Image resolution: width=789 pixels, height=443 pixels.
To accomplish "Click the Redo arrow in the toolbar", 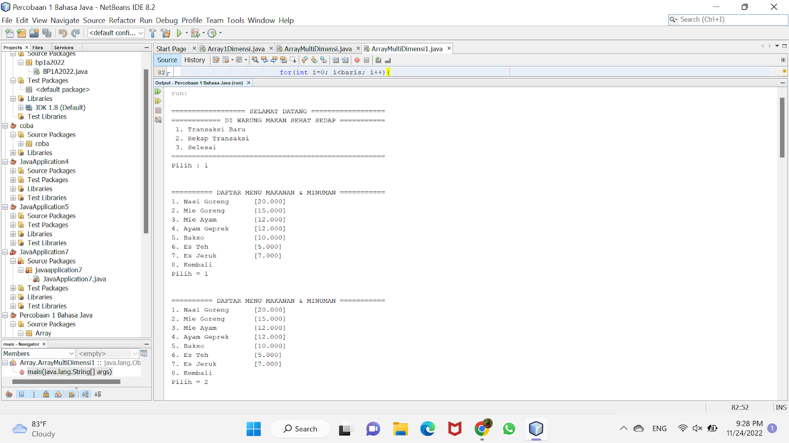I will (75, 33).
